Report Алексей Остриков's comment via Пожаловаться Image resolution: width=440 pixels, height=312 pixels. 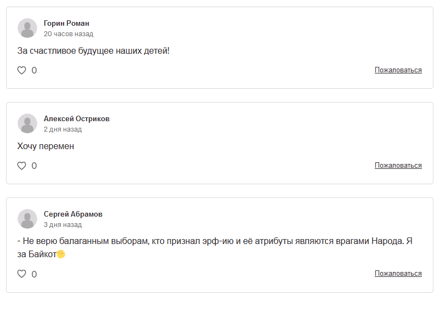tap(398, 166)
